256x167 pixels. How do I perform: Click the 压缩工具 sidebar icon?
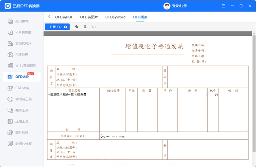(x=10, y=121)
